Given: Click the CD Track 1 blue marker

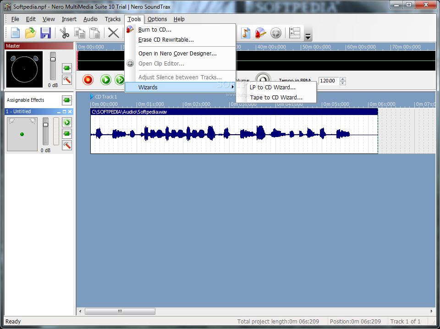Looking at the screenshot, I should point(92,97).
